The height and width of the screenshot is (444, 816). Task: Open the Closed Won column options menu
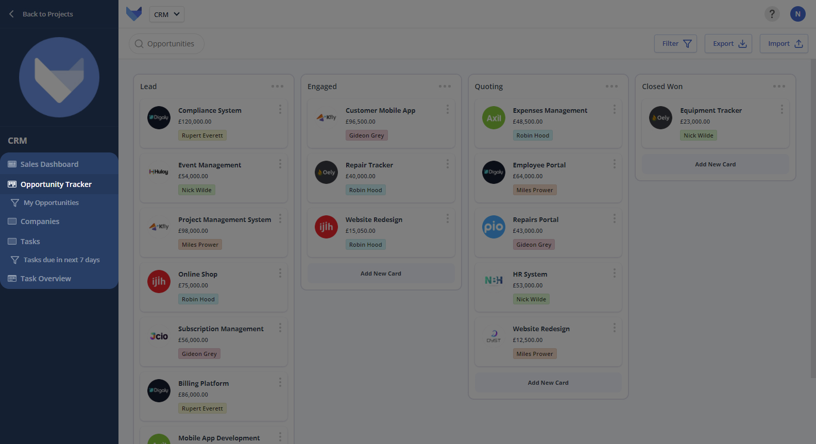coord(779,87)
